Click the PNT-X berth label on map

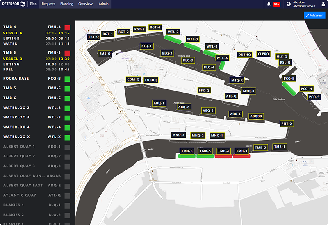coord(287,123)
